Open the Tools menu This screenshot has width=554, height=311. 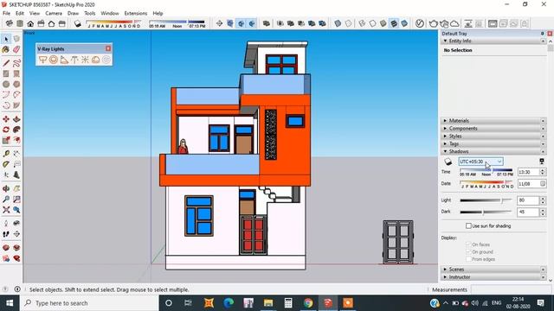coord(90,14)
